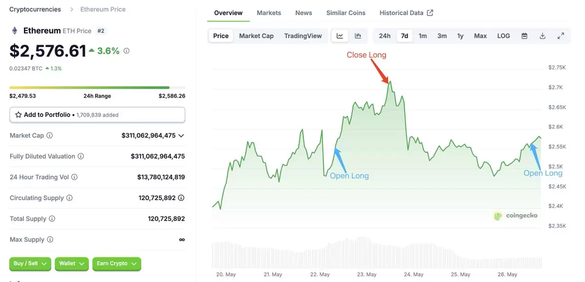Click the Fully Diluted Valuation $311,062,964,475 value
This screenshot has height=282, width=585.
[x=158, y=157]
